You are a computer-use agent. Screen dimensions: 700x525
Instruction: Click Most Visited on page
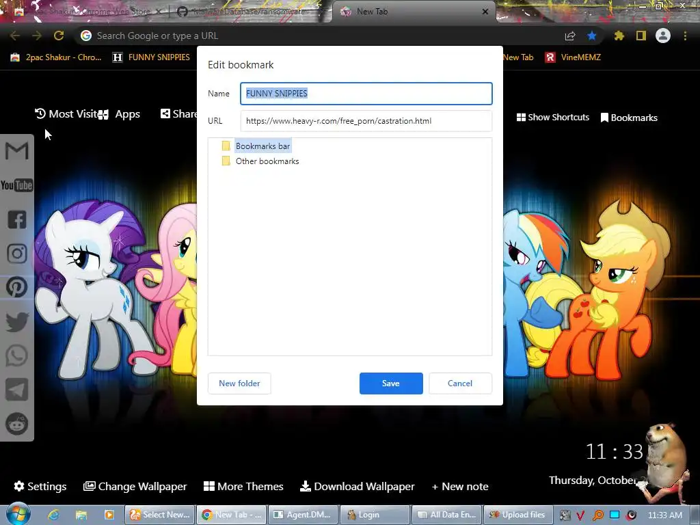coord(66,114)
